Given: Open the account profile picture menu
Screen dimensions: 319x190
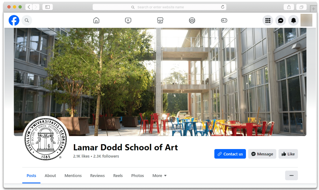Looking at the screenshot, I should pyautogui.click(x=306, y=20).
